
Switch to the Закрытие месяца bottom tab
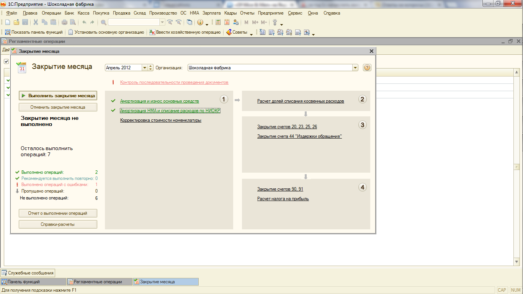pyautogui.click(x=165, y=282)
